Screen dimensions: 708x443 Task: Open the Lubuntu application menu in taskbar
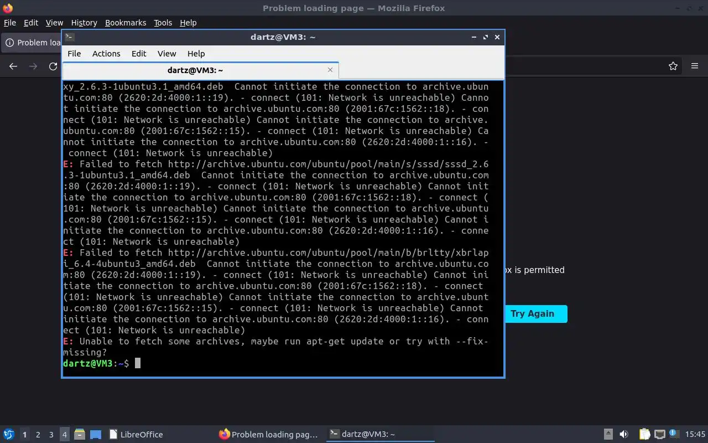[x=9, y=435]
